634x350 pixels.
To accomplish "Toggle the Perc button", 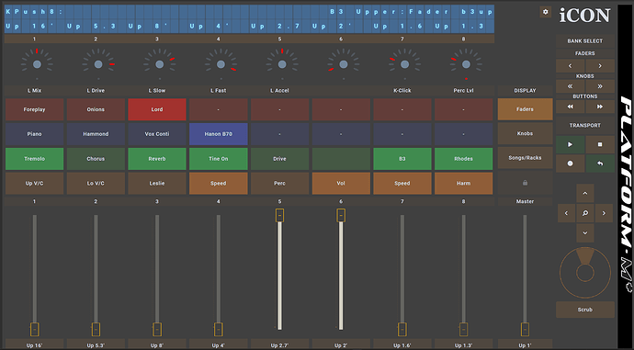I will click(280, 184).
